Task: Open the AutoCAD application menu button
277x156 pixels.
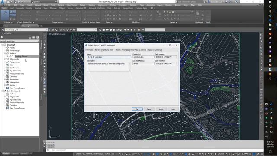Action: point(3,2)
